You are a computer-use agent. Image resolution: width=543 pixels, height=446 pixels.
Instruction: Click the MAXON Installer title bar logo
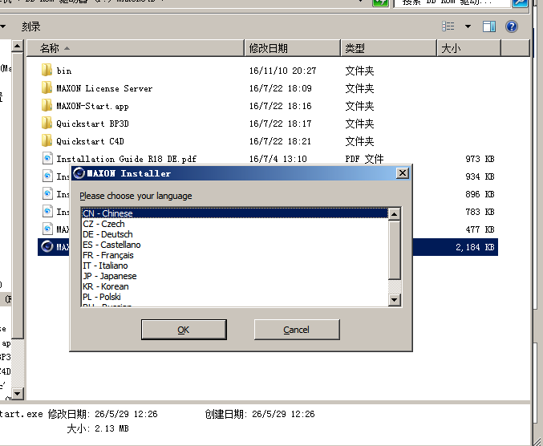pyautogui.click(x=79, y=173)
